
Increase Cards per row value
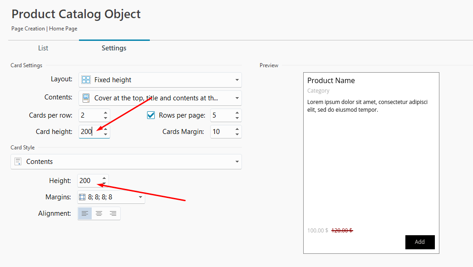coord(106,113)
